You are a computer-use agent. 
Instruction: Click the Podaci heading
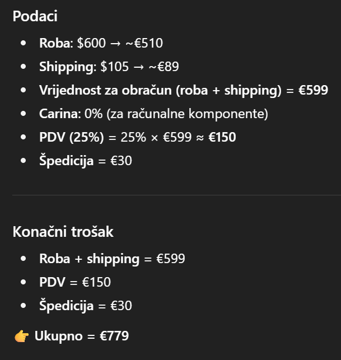click(x=35, y=16)
